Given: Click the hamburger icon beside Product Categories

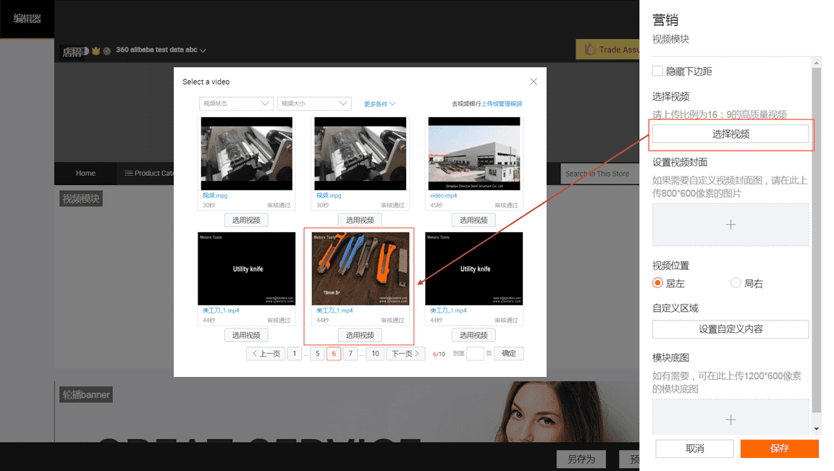Looking at the screenshot, I should [x=128, y=174].
